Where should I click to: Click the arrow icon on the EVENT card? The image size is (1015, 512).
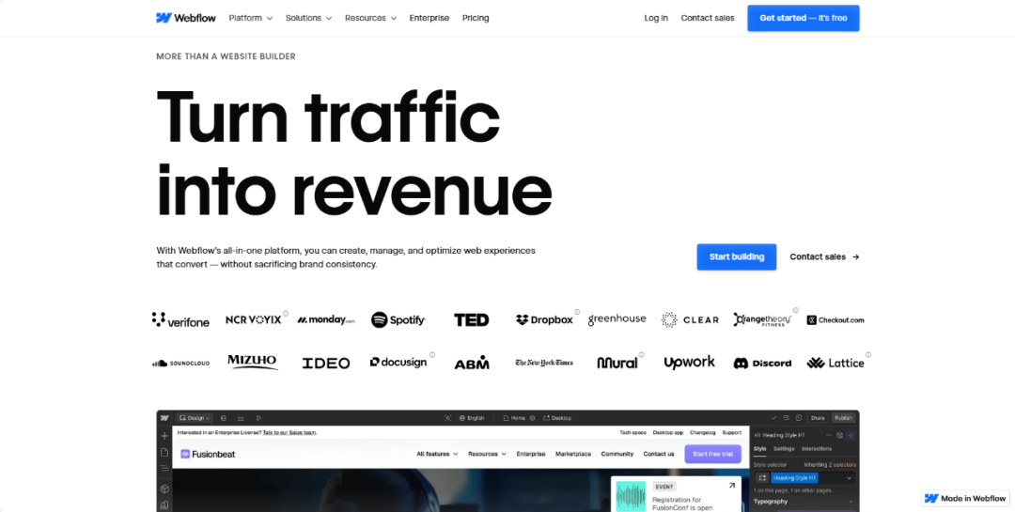(732, 486)
